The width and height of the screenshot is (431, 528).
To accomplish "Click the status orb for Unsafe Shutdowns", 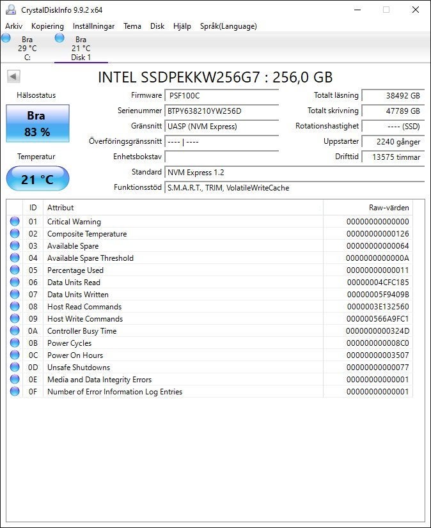I will tap(15, 367).
